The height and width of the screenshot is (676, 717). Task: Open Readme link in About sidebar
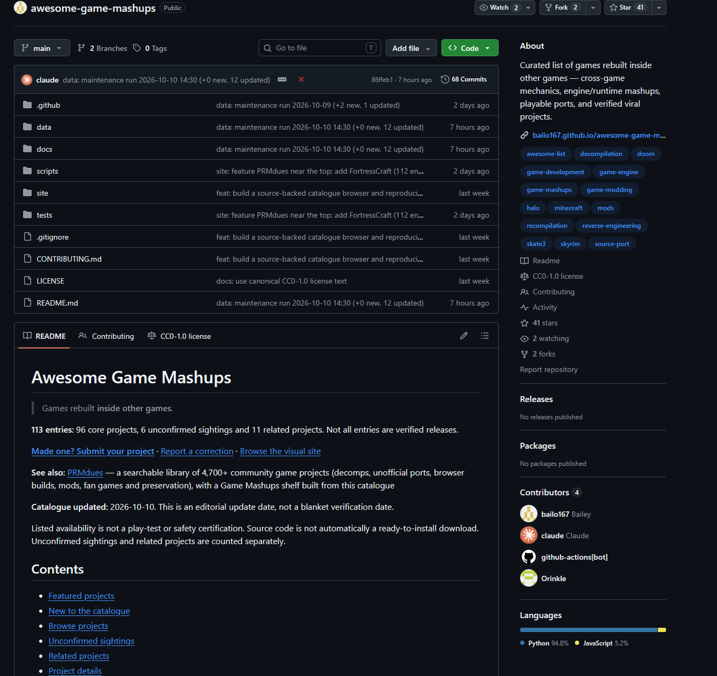pyautogui.click(x=540, y=261)
